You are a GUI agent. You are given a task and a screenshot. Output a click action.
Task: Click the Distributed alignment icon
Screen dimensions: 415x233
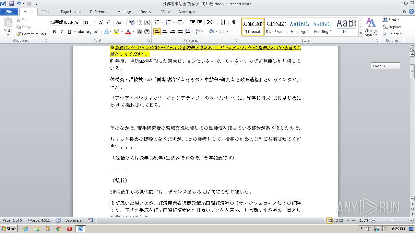click(188, 32)
